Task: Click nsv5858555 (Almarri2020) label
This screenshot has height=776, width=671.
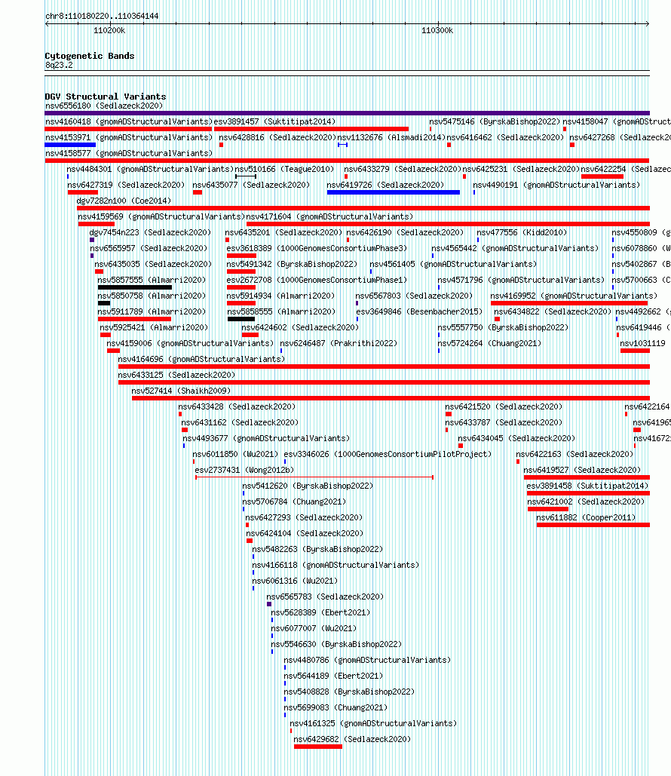Action: [281, 311]
